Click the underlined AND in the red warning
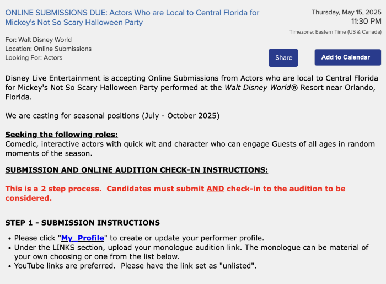 (x=215, y=189)
